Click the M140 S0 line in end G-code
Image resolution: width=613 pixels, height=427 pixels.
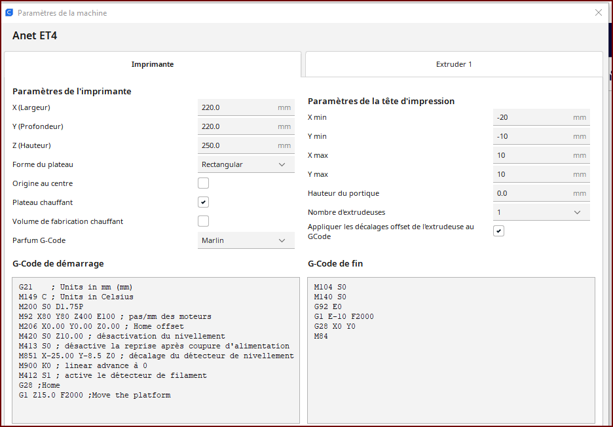(330, 297)
